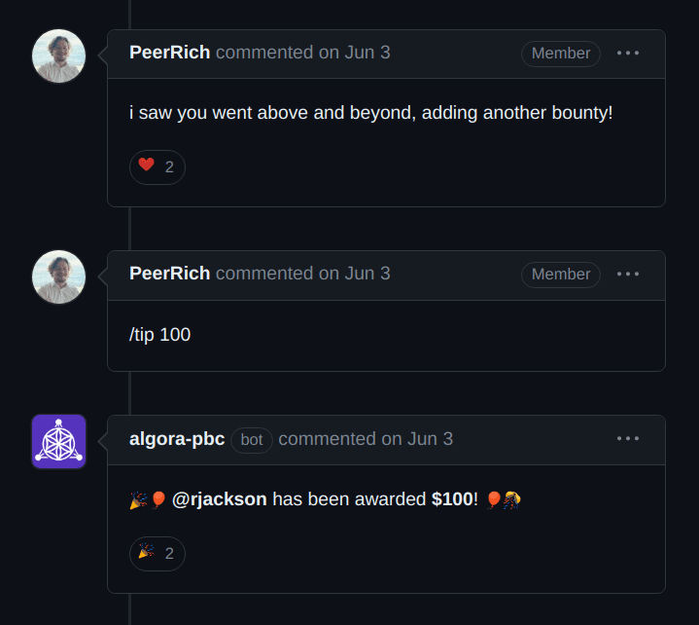Open the @rjackson mention link
699x625 pixels.
(219, 499)
